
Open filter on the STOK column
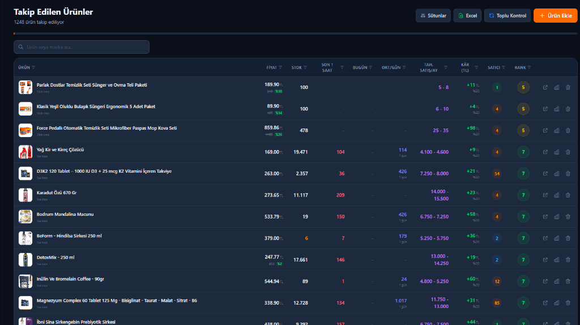[305, 67]
